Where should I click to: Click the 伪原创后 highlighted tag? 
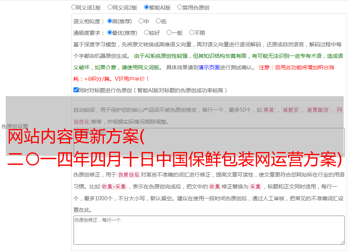[x=129, y=175]
